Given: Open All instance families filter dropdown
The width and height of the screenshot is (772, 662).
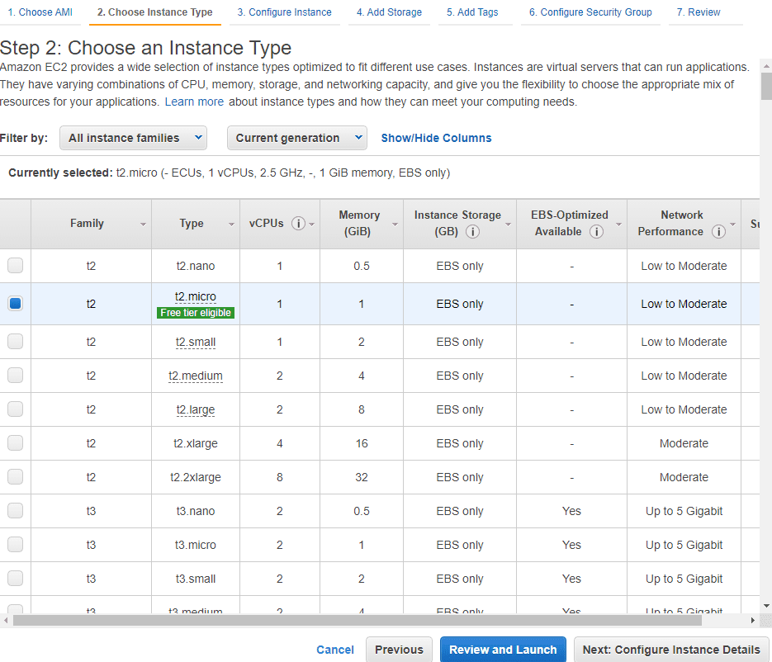Looking at the screenshot, I should tap(133, 138).
